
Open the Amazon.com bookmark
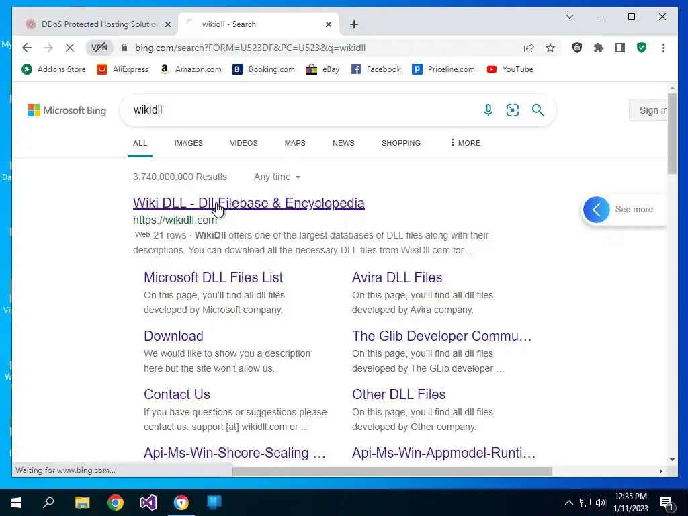coord(191,69)
